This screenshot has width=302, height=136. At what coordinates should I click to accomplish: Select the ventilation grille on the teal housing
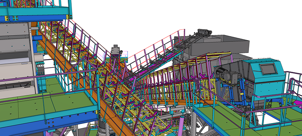pyautogui.click(x=268, y=69)
